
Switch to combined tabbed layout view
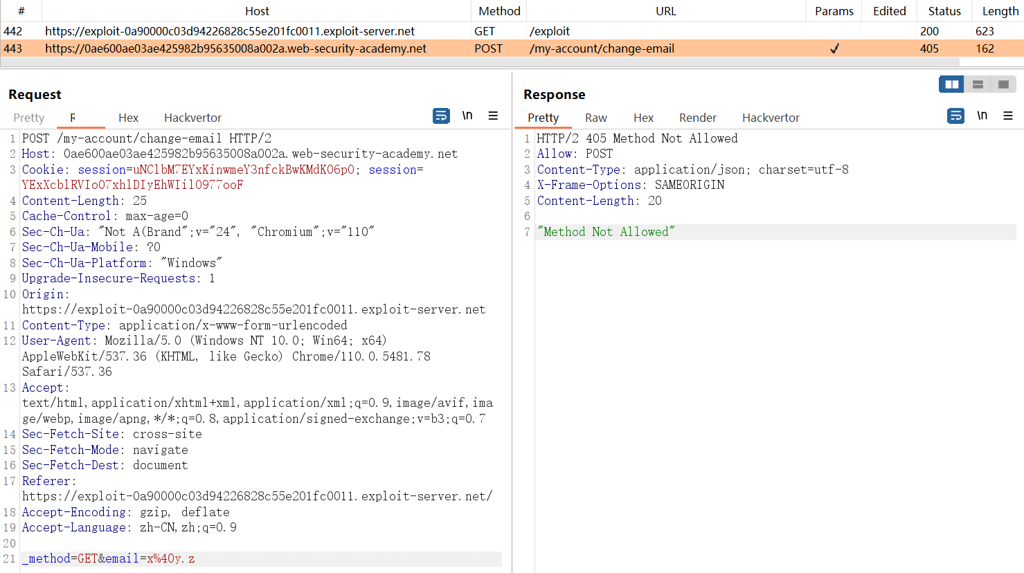[x=1003, y=84]
